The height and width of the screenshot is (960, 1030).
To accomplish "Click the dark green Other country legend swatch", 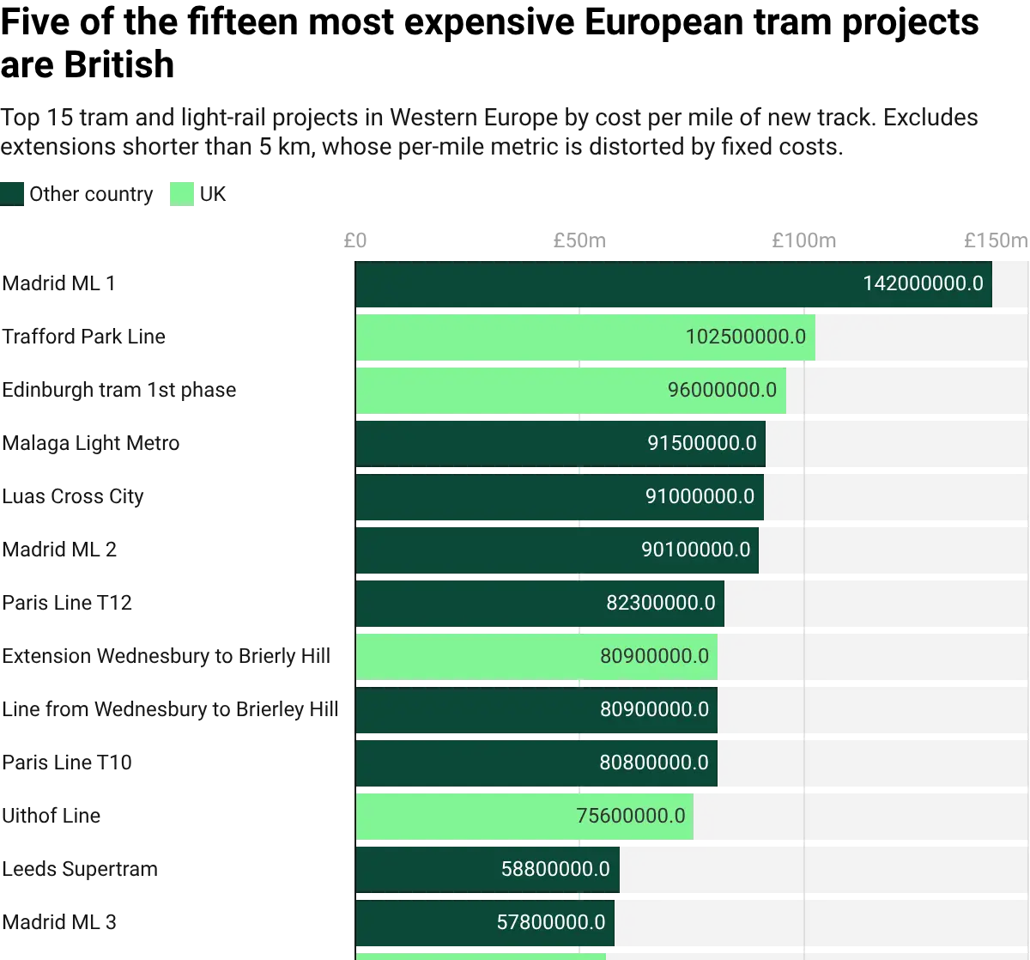I will tap(12, 194).
